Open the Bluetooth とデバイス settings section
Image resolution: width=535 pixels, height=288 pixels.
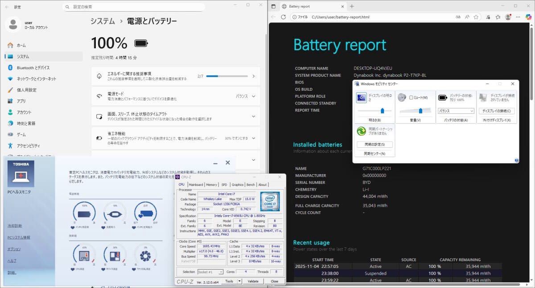pos(33,68)
